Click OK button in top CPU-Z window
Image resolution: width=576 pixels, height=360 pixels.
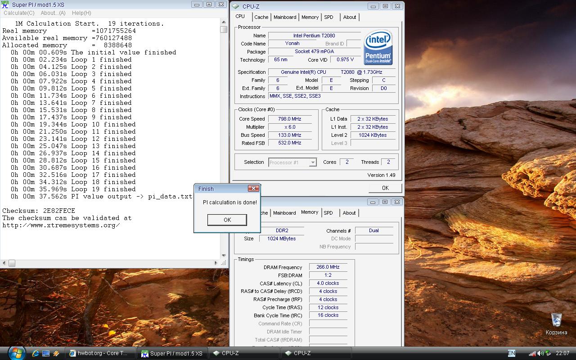point(385,188)
